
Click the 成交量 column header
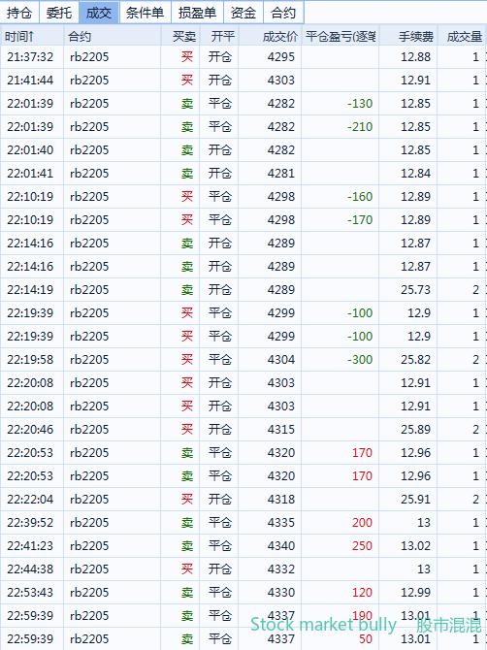click(462, 37)
